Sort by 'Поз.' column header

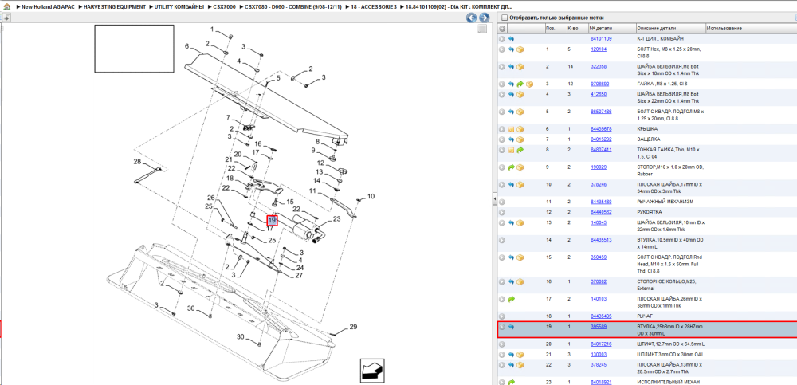point(555,29)
